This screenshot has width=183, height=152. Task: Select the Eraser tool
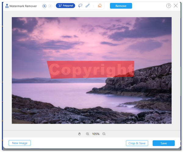[x=100, y=5]
